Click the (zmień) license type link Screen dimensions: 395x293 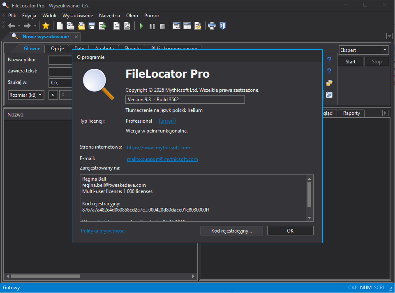(167, 121)
